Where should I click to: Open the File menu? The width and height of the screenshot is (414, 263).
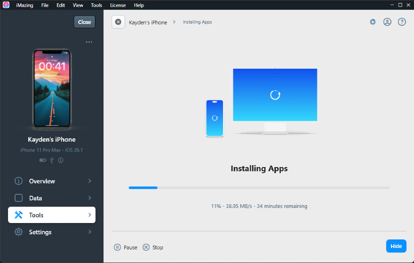coord(45,5)
